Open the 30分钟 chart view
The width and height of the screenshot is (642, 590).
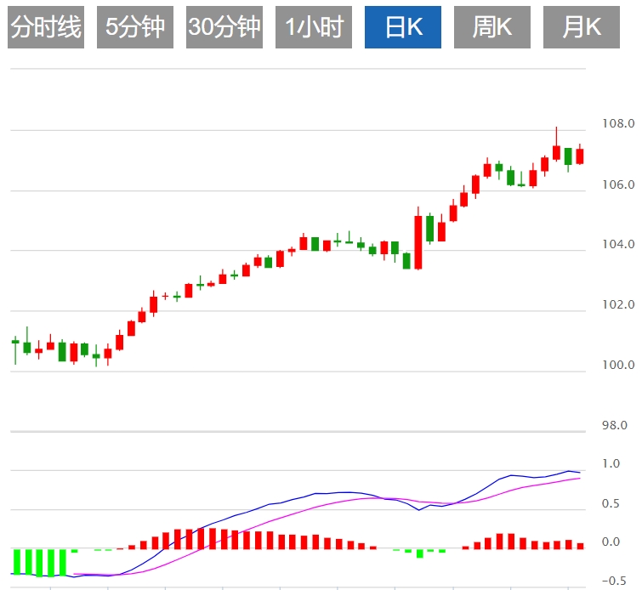pyautogui.click(x=224, y=27)
